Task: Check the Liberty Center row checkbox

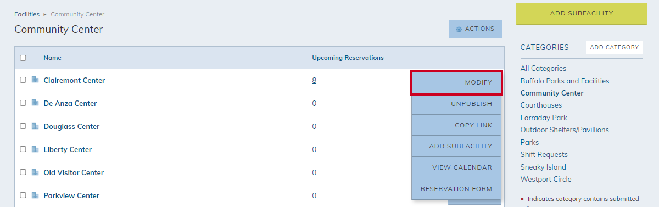Action: click(x=23, y=149)
